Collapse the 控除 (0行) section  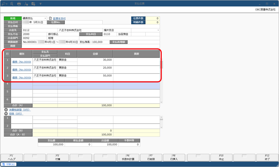coord(6,114)
